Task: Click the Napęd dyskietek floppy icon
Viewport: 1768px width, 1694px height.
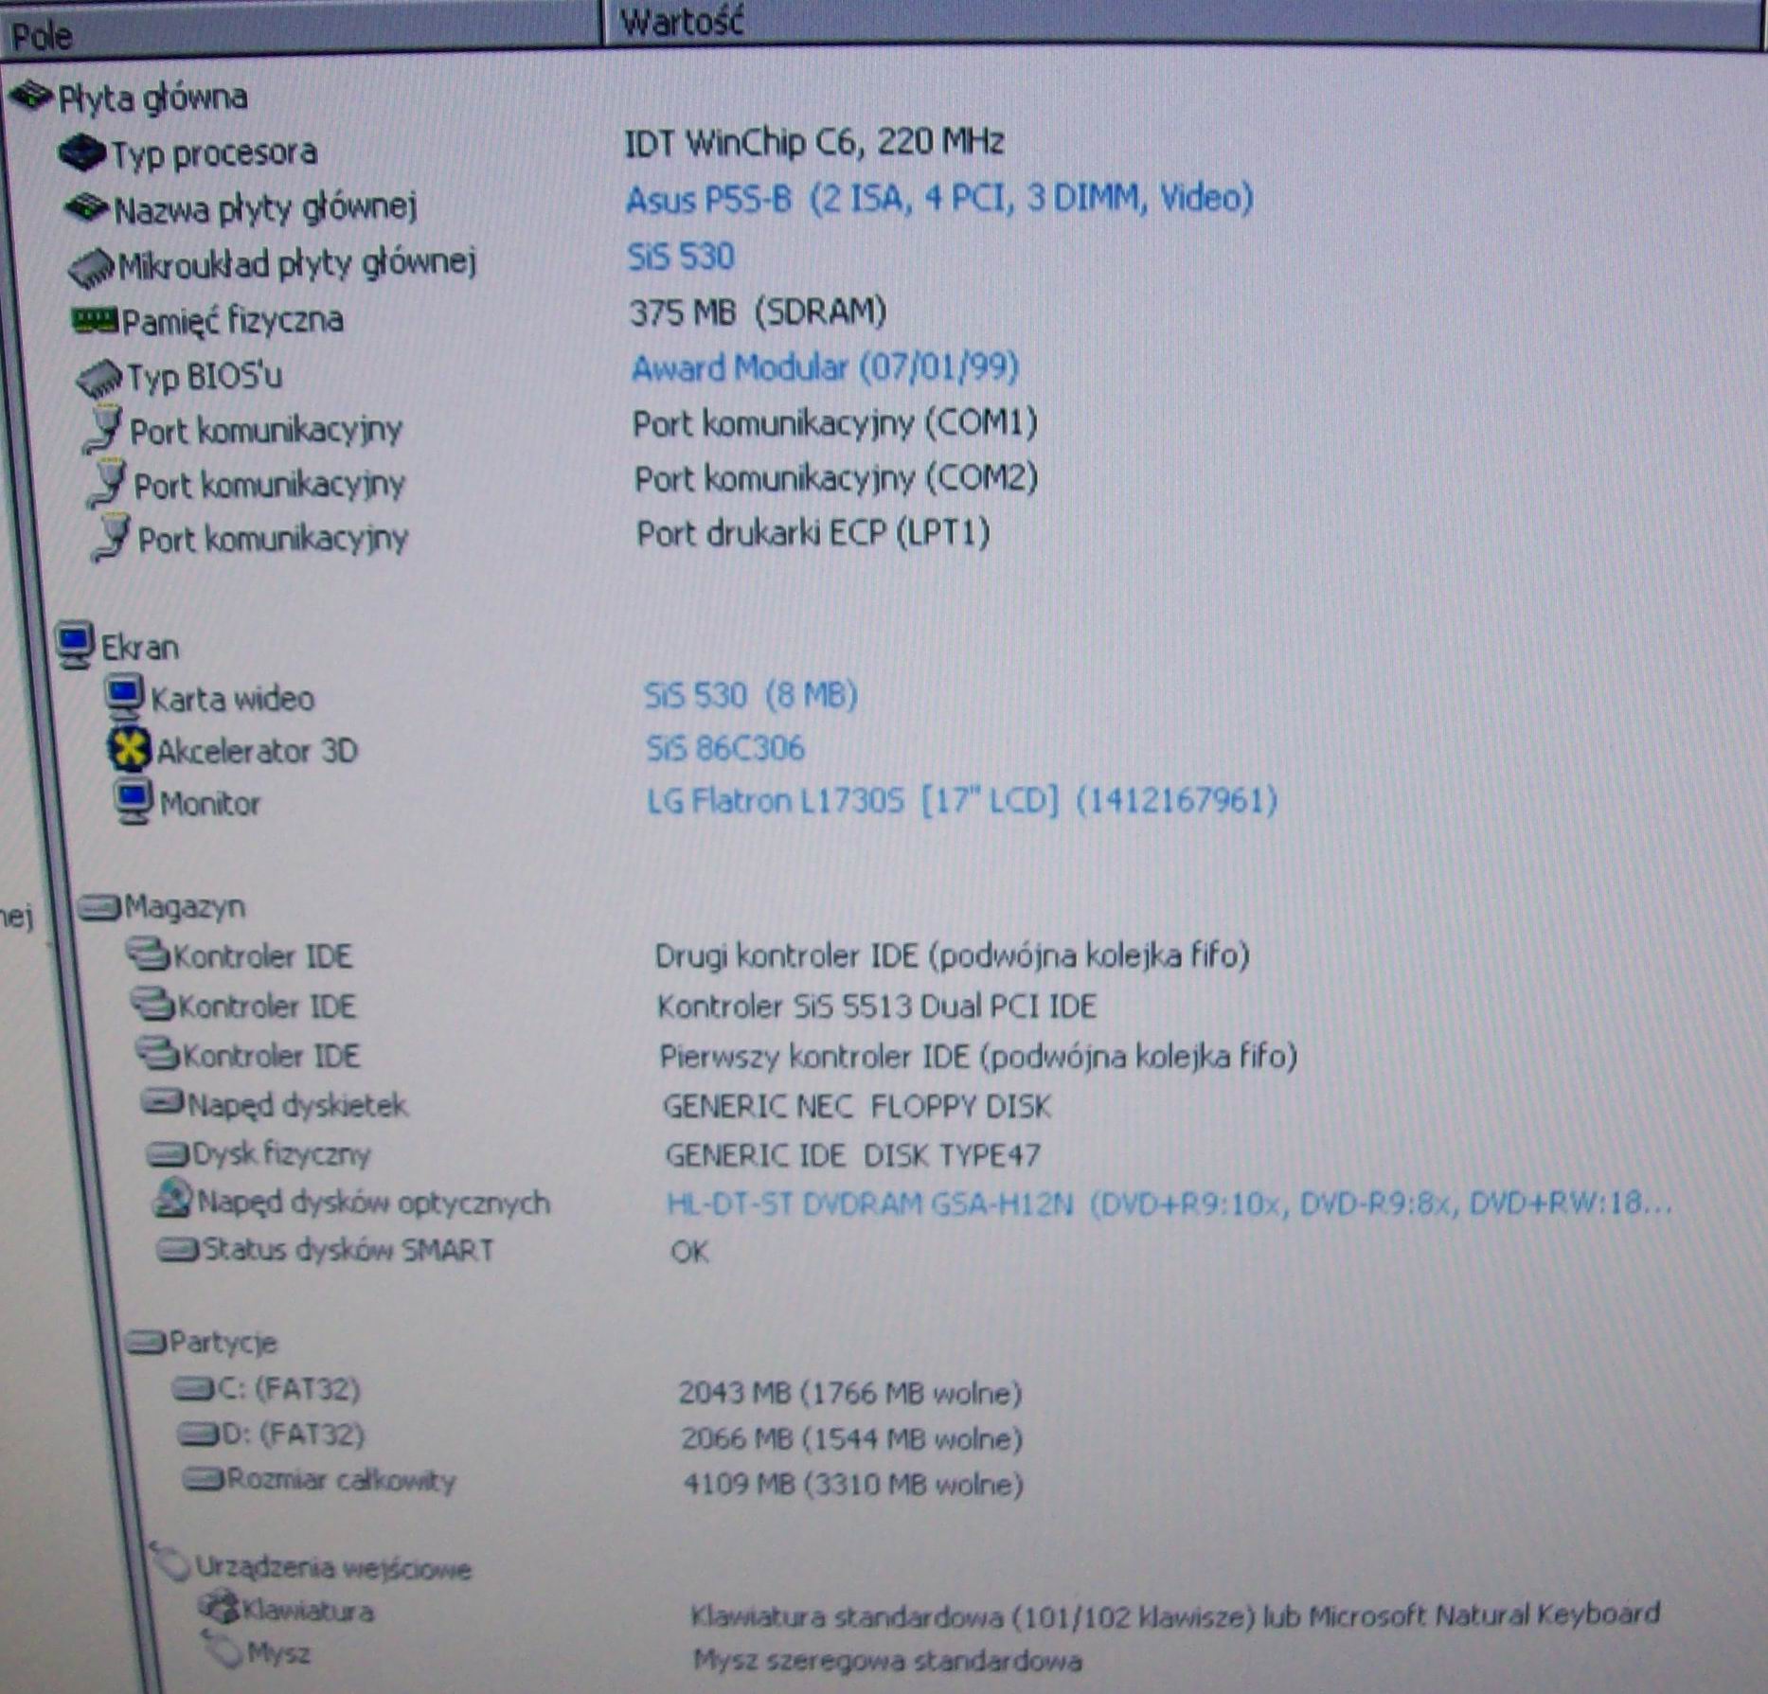Action: (162, 1102)
